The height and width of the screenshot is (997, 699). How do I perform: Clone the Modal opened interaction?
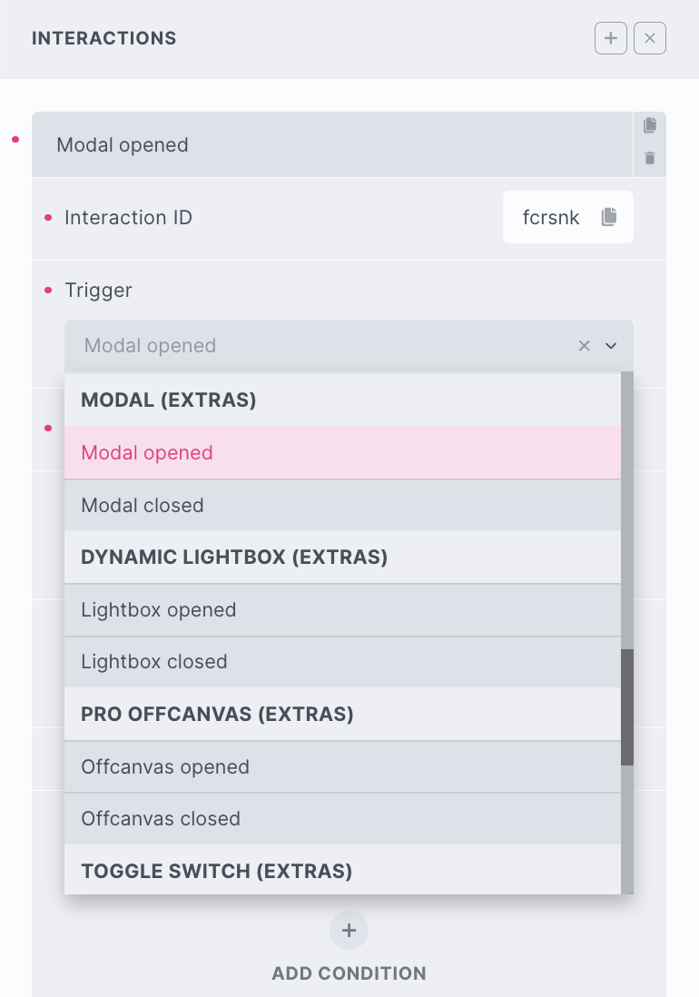[650, 126]
